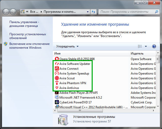The height and width of the screenshot is (129, 162).
Task: Click the vertical scrollbar up arrow
Action: coord(158,53)
